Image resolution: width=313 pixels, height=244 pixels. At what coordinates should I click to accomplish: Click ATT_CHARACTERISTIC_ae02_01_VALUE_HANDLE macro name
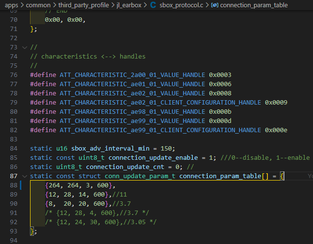point(132,93)
